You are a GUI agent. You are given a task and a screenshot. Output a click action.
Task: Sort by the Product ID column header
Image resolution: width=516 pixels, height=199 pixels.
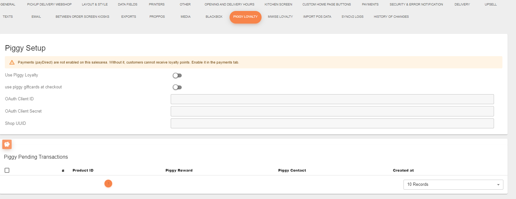pos(83,170)
